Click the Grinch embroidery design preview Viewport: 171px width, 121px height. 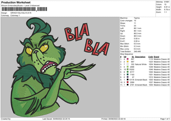pyautogui.click(x=60, y=67)
